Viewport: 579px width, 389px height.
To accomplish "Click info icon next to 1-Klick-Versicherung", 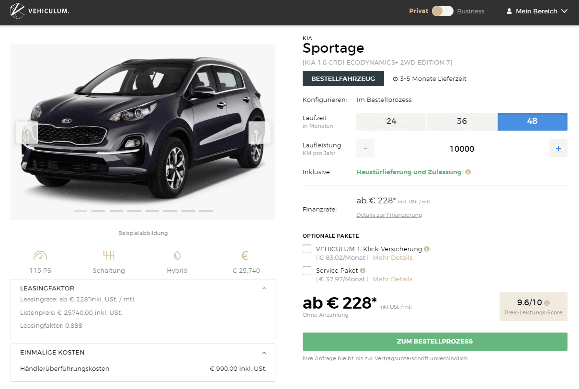I will pos(427,249).
